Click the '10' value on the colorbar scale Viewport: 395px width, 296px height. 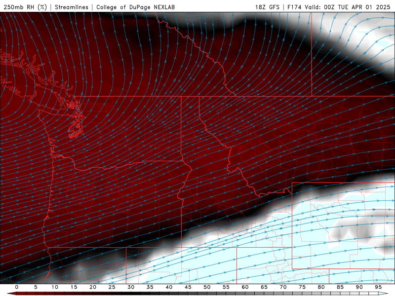[x=55, y=287]
